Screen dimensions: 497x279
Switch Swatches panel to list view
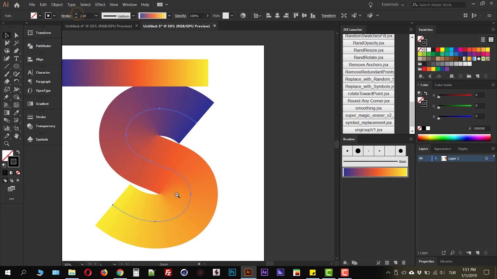(483, 40)
